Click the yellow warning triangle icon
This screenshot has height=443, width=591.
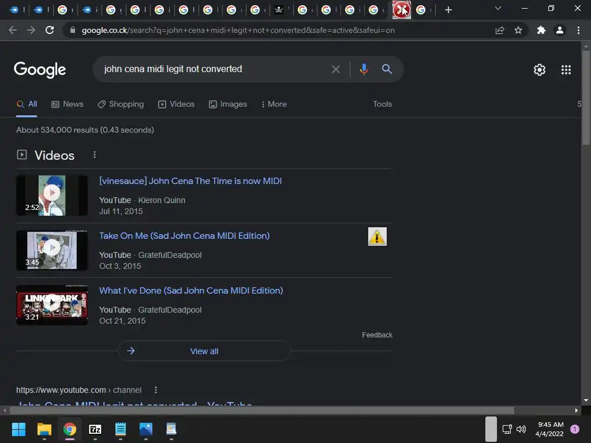(377, 236)
